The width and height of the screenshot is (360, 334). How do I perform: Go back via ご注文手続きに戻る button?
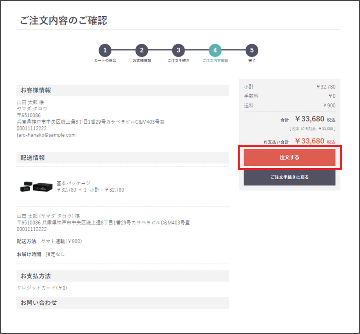click(x=289, y=178)
